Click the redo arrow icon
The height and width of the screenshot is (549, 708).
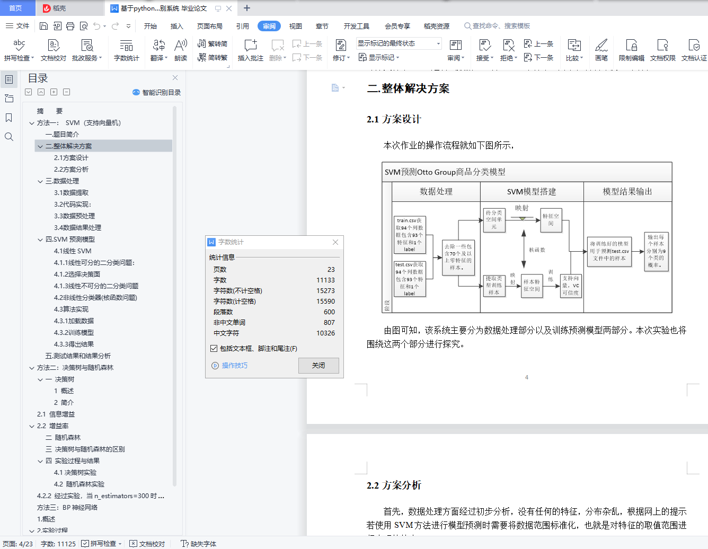(115, 26)
